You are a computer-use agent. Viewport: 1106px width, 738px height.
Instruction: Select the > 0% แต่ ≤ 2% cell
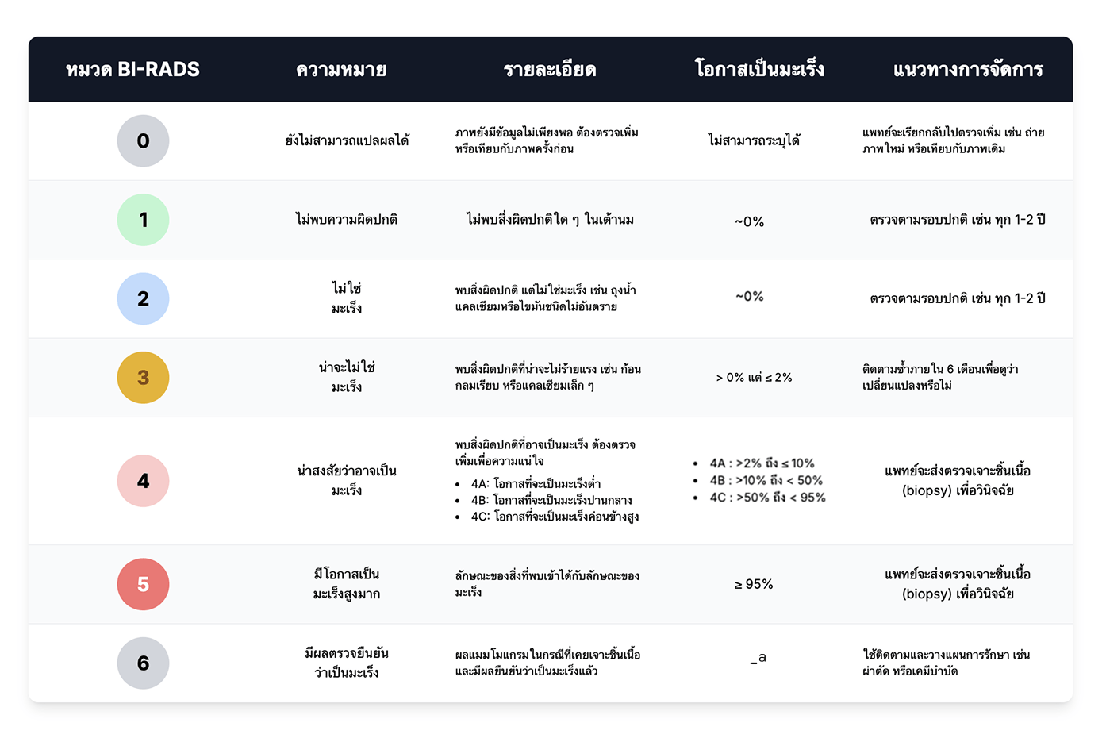[x=754, y=378]
